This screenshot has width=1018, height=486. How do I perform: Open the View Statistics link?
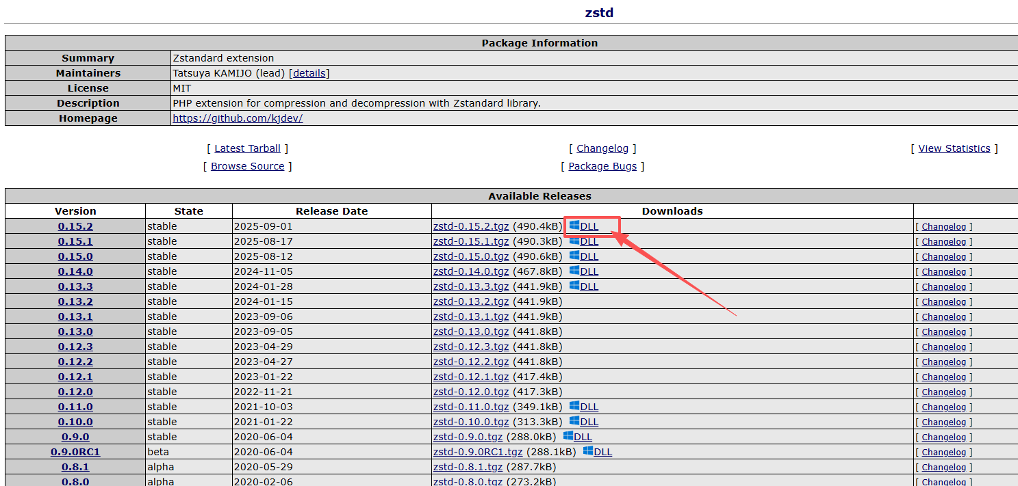tap(954, 148)
